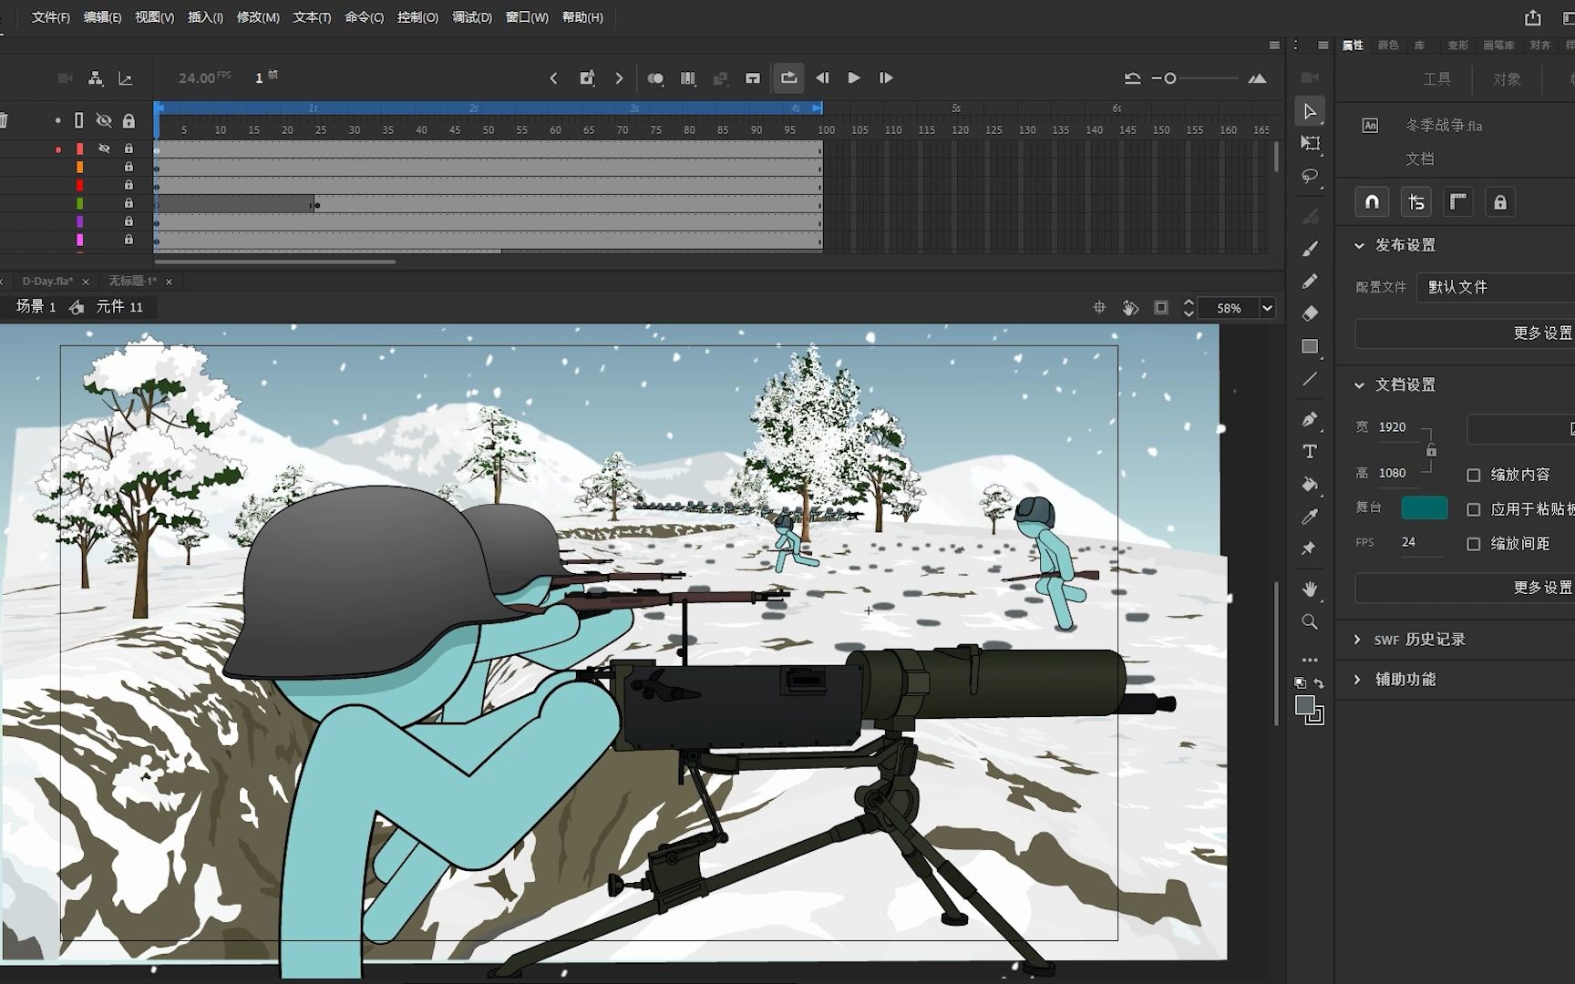Select the Eyedropper tool
Image resolution: width=1575 pixels, height=984 pixels.
point(1310,517)
